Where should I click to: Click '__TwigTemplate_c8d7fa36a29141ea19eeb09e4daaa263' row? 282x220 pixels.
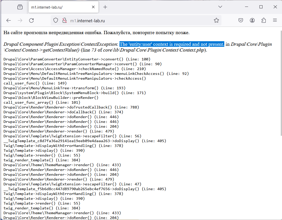click(x=85, y=141)
